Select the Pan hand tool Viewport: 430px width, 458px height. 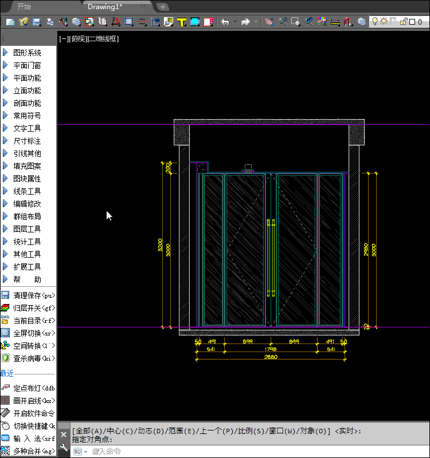269,22
